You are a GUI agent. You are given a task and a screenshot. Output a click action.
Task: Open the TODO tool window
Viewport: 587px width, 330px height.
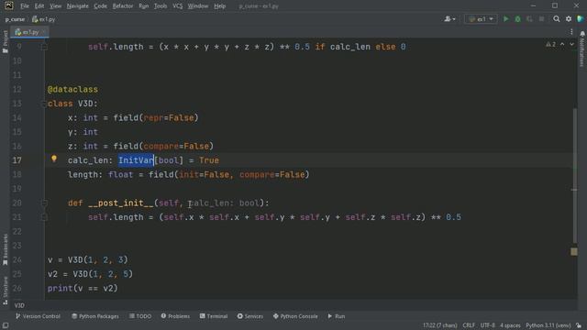point(140,316)
